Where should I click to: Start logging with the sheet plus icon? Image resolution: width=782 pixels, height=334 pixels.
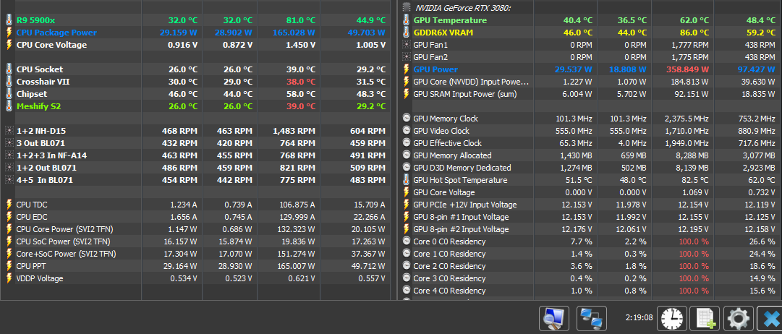coord(705,318)
